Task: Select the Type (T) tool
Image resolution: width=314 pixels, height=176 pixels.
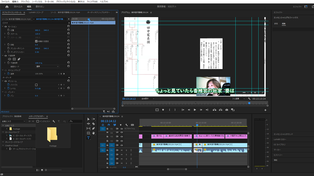Action: point(88,138)
